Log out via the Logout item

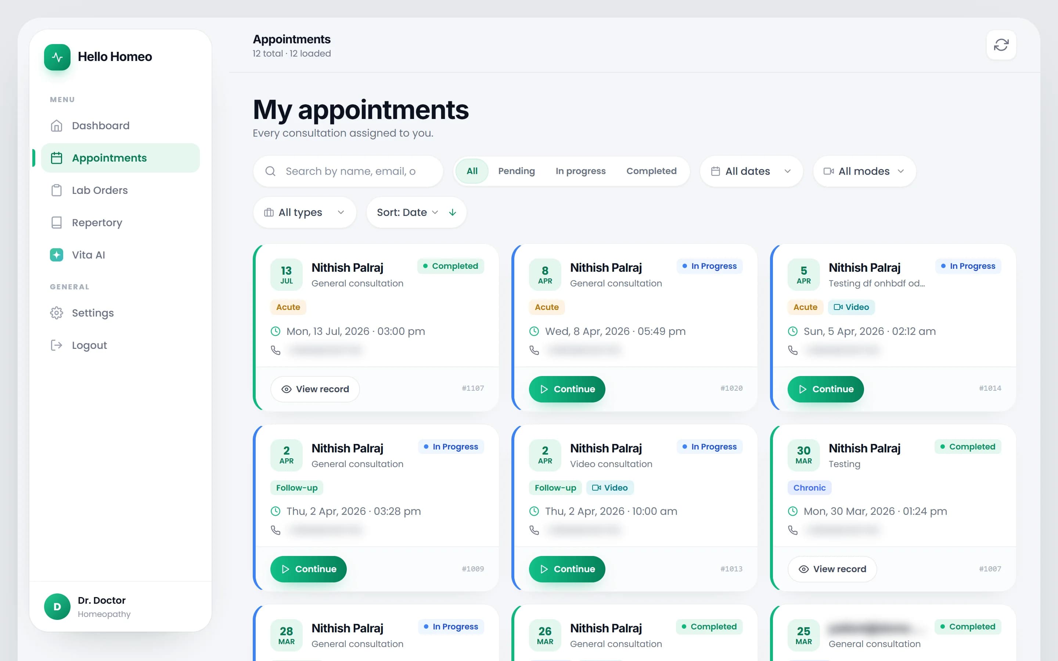(x=120, y=345)
